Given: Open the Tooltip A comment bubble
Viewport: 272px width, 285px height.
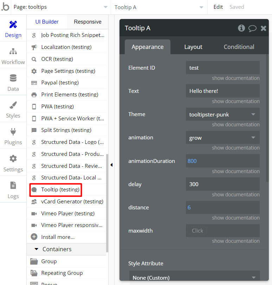Looking at the screenshot, I should click(252, 28).
